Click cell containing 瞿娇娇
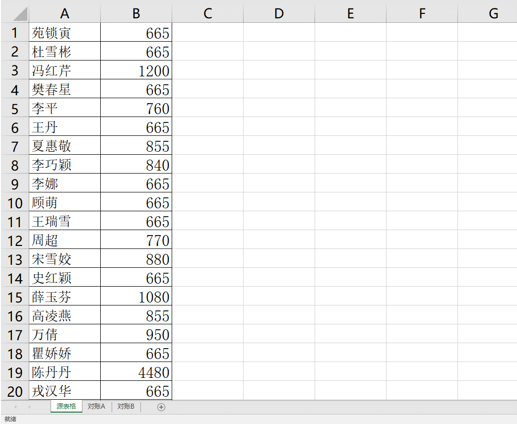The image size is (517, 424). [x=65, y=353]
